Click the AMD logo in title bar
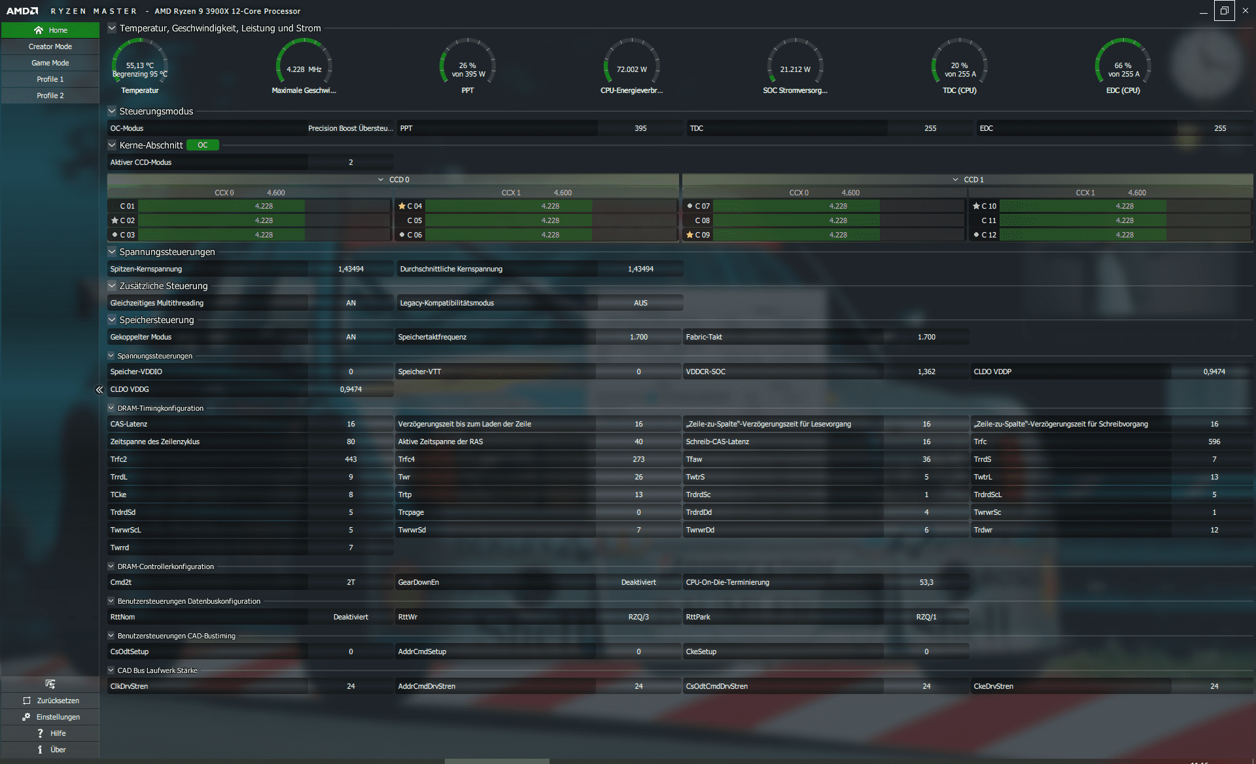This screenshot has width=1256, height=764. tap(22, 11)
